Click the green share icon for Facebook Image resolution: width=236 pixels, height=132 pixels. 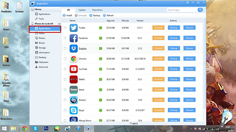101,38
